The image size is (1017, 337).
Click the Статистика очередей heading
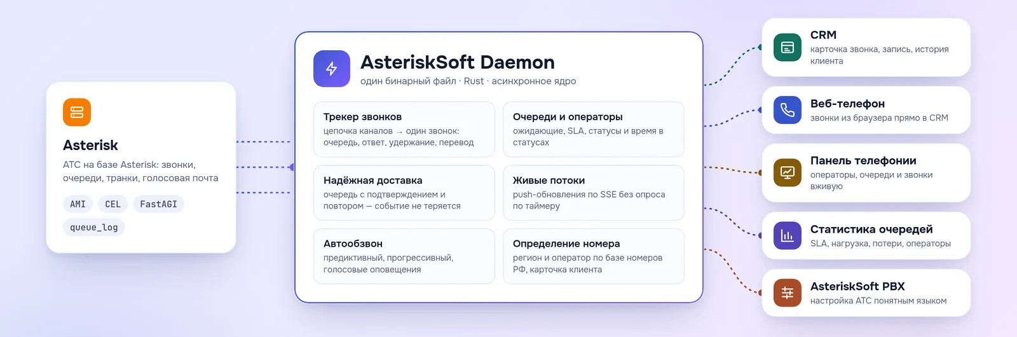coord(871,230)
